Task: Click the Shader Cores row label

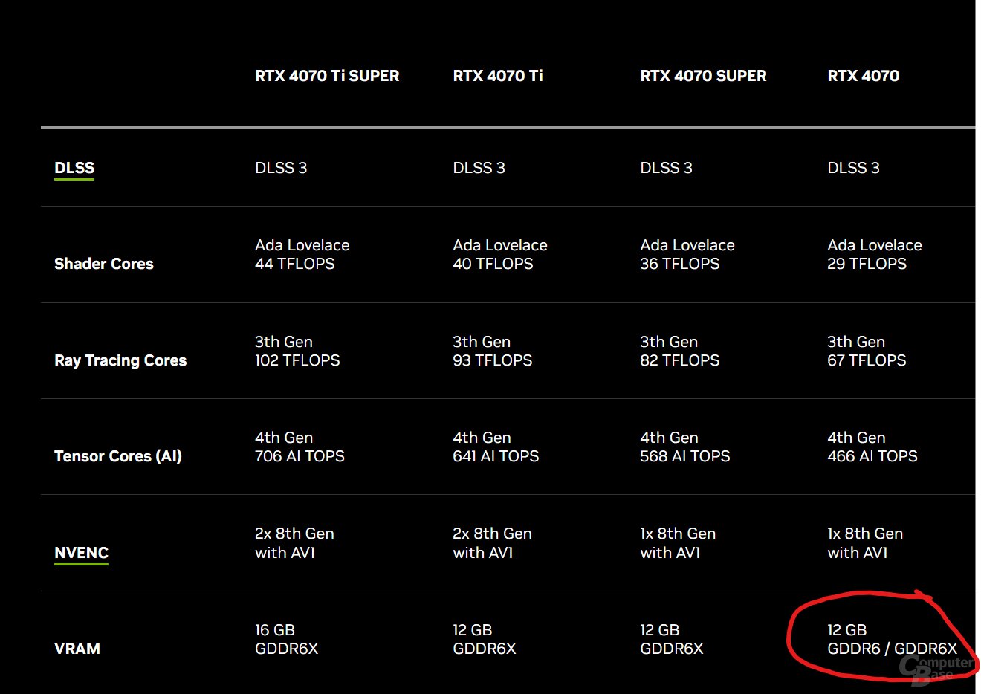Action: [x=104, y=264]
